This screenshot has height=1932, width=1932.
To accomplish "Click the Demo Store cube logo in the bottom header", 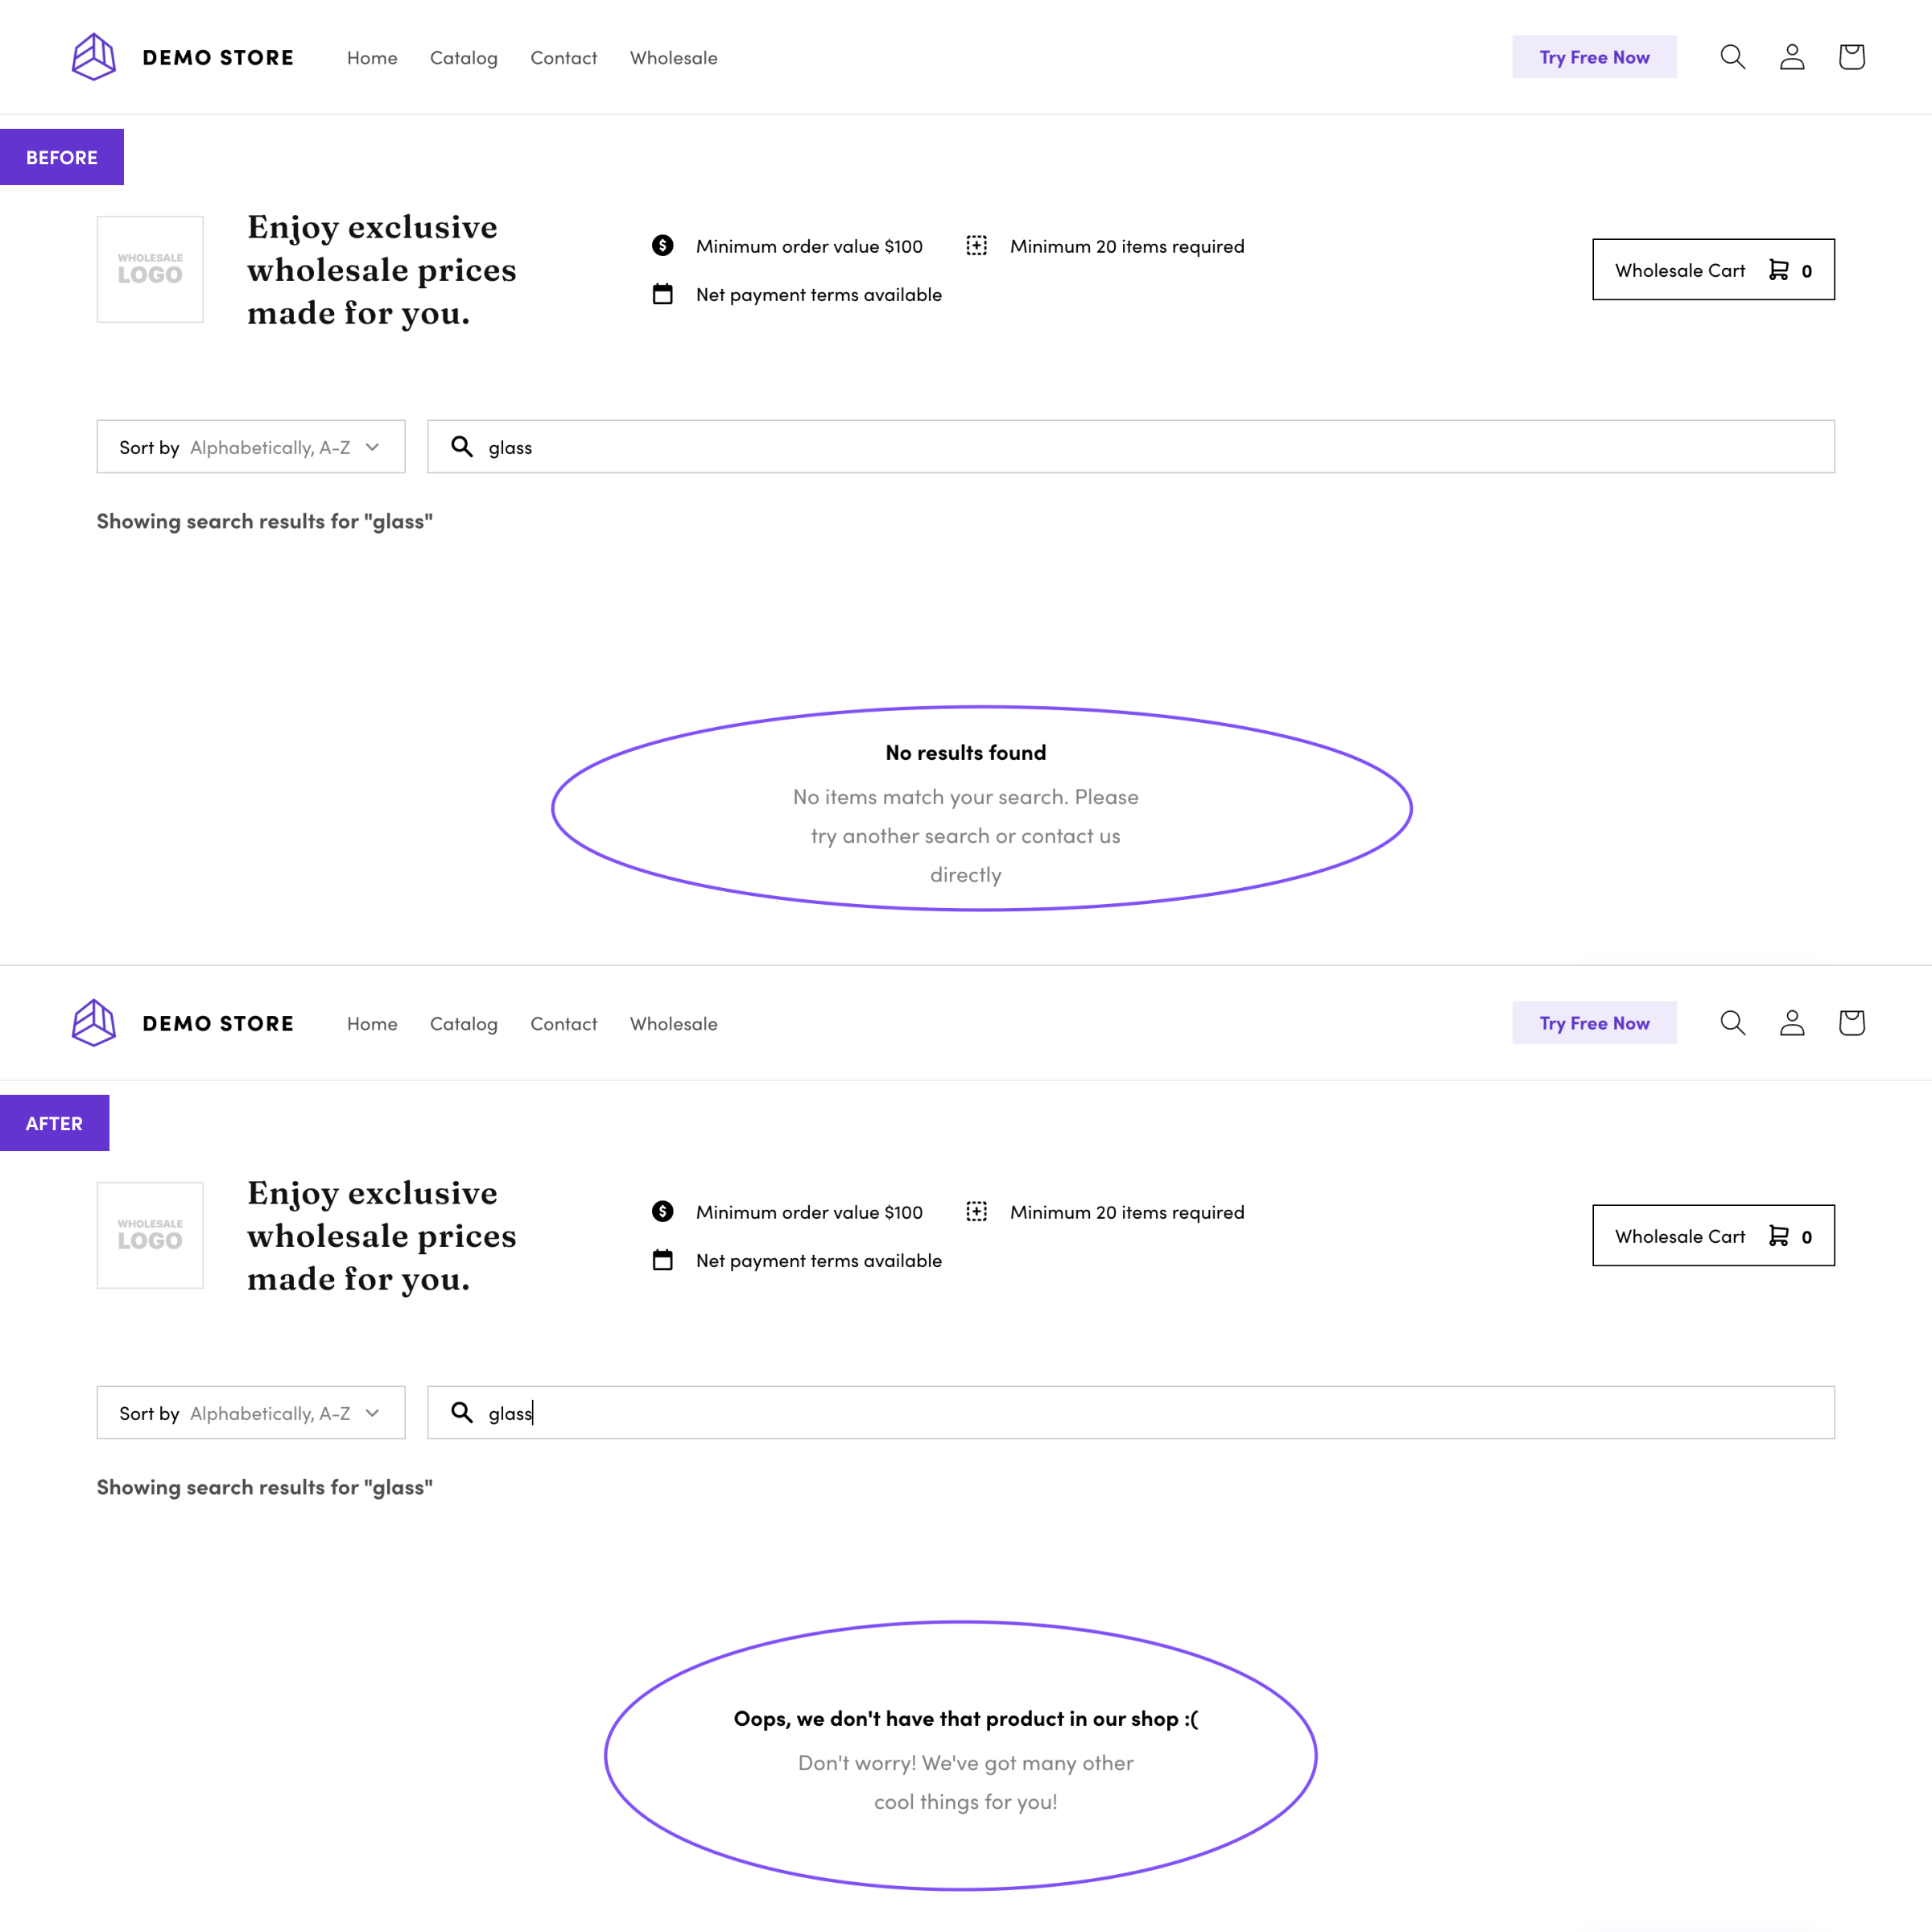I will (x=94, y=1023).
